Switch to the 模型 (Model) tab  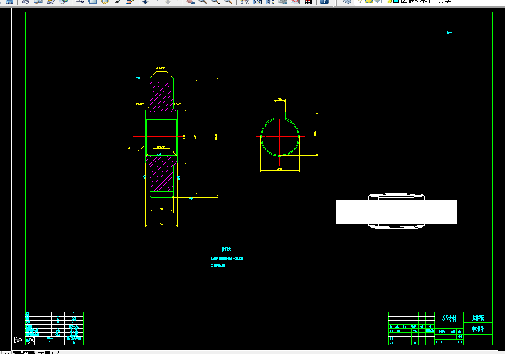(24, 352)
